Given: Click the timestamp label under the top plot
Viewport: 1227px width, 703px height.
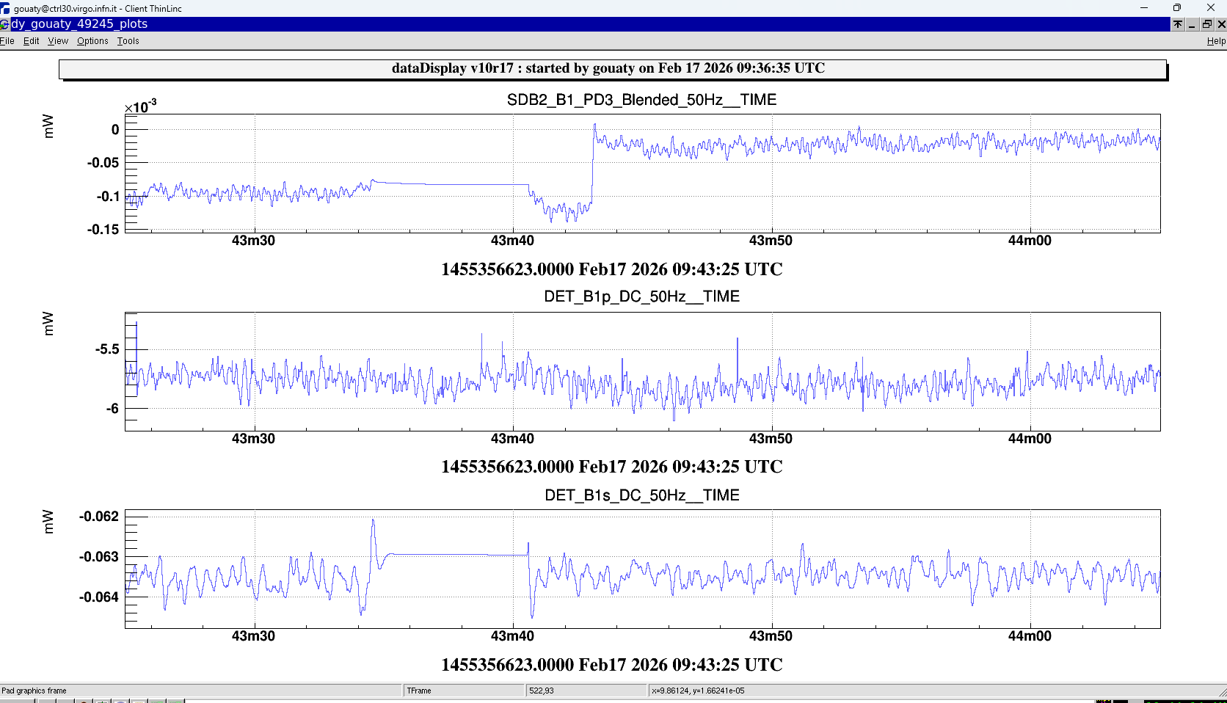Looking at the screenshot, I should click(611, 269).
